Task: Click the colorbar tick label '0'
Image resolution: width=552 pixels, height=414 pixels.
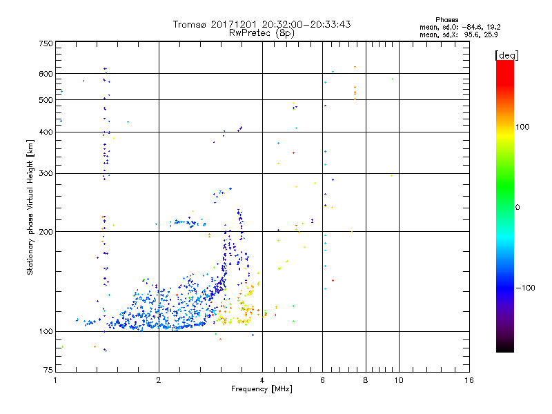Action: (517, 208)
